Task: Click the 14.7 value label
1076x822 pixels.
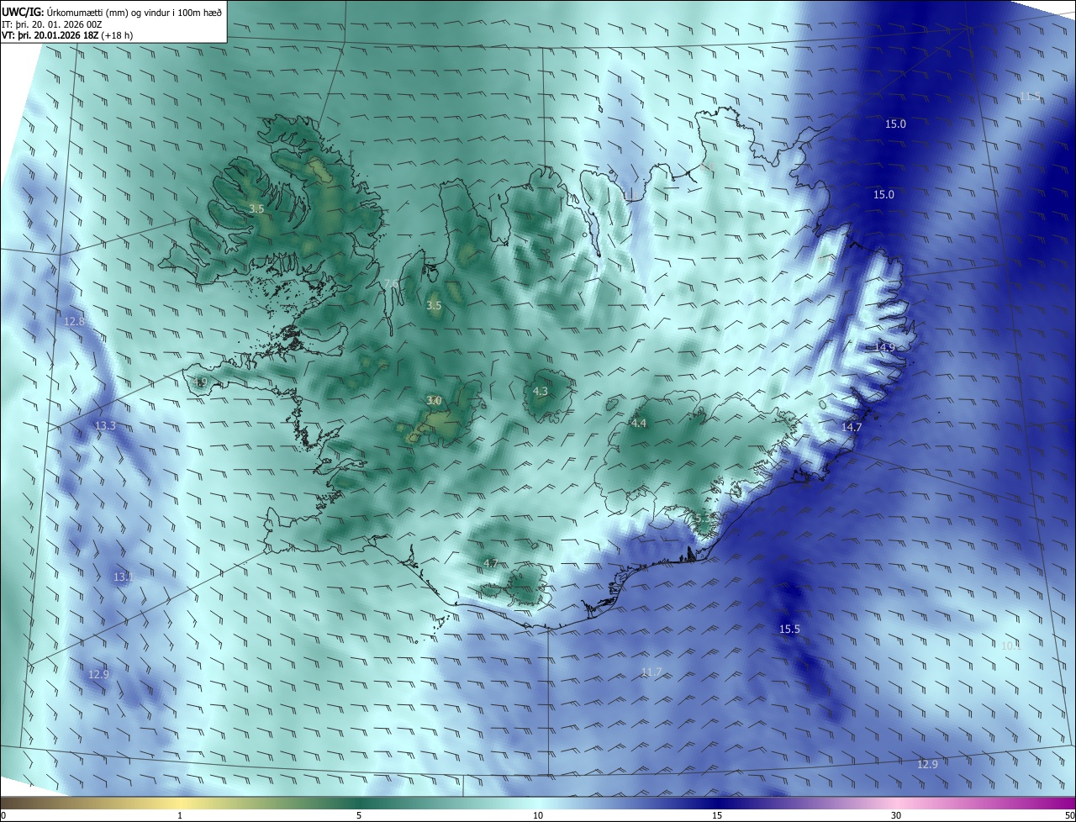Action: (x=852, y=427)
